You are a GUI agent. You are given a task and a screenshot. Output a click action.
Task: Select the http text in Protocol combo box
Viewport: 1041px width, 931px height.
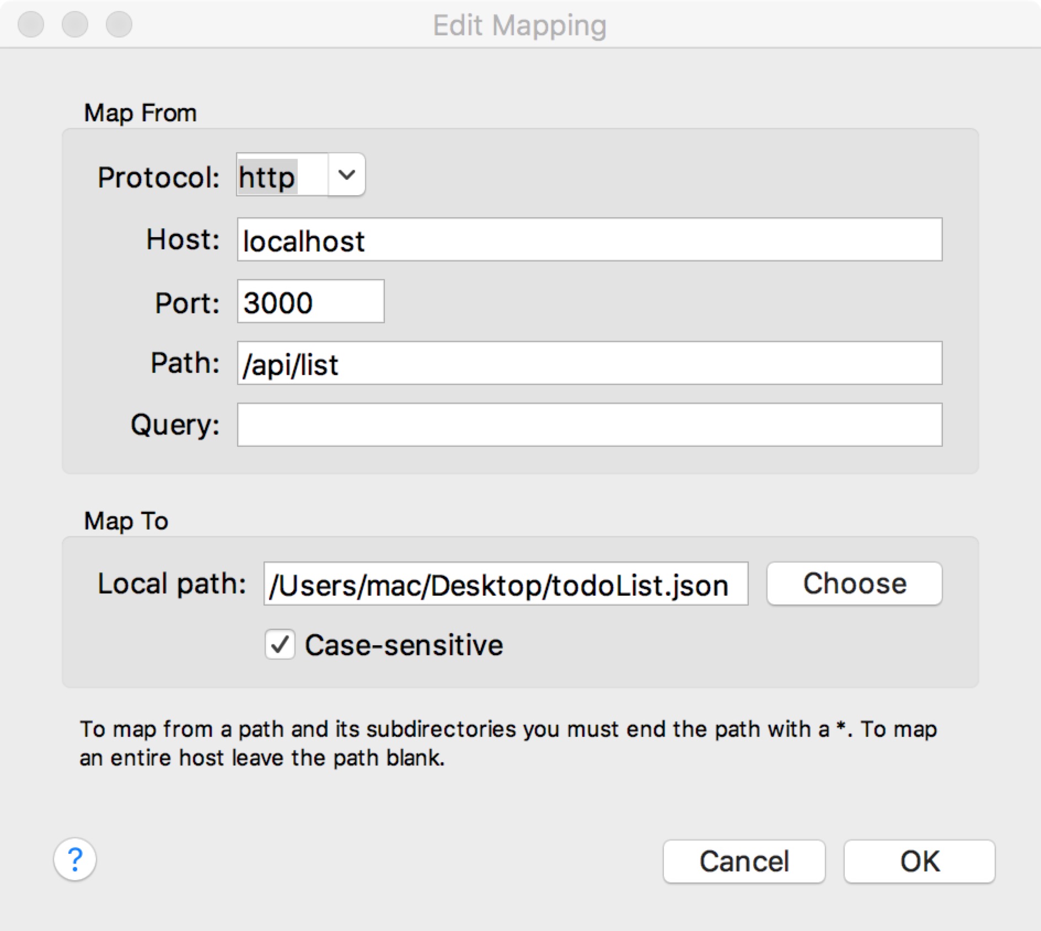click(268, 177)
